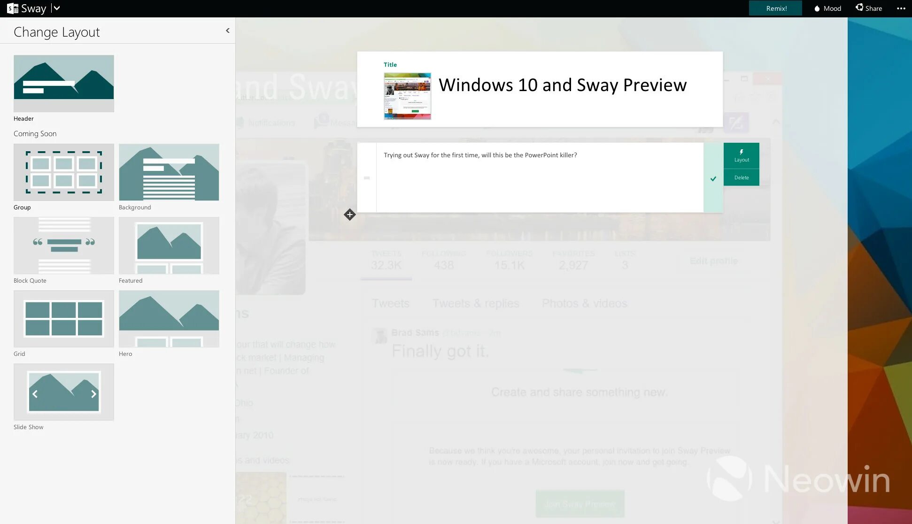Pick the Hero layout thumbnail
Image resolution: width=912 pixels, height=524 pixels.
pos(169,318)
